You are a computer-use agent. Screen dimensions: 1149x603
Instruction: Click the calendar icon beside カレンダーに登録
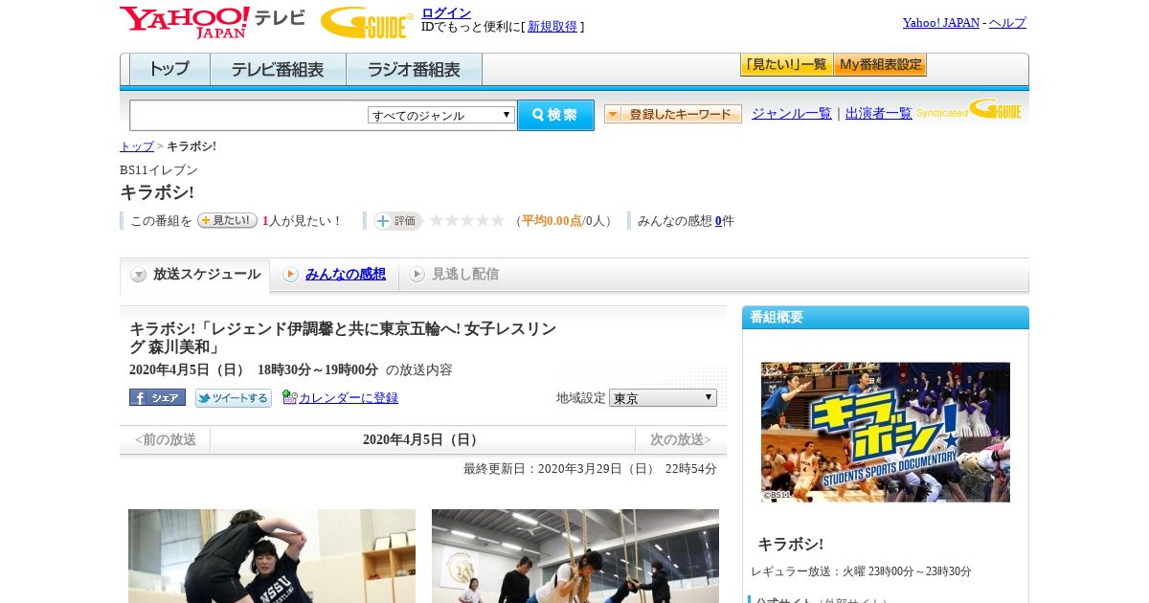point(290,397)
